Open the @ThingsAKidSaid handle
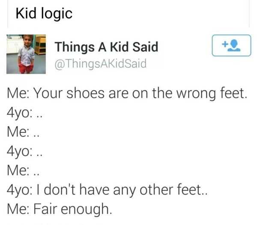 [101, 64]
